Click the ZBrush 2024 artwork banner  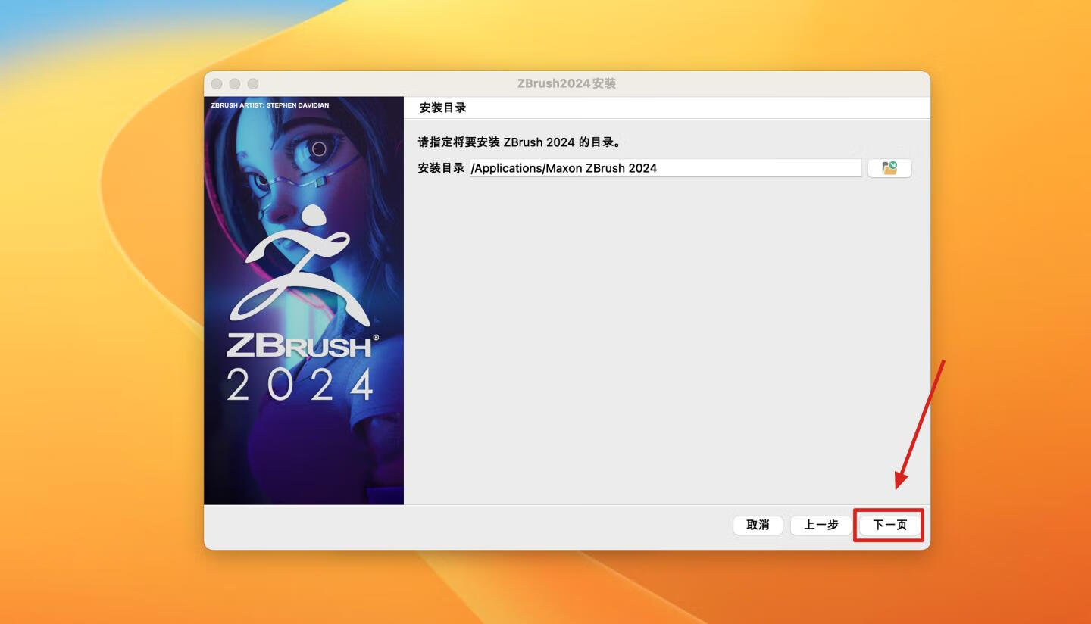click(304, 301)
